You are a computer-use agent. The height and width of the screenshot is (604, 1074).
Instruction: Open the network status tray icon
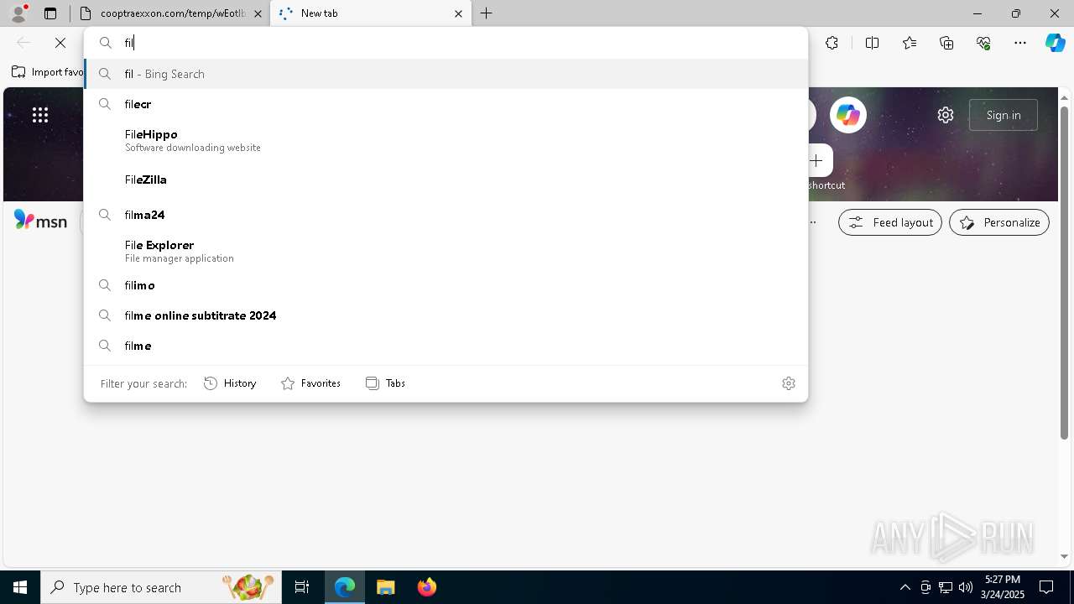(946, 587)
